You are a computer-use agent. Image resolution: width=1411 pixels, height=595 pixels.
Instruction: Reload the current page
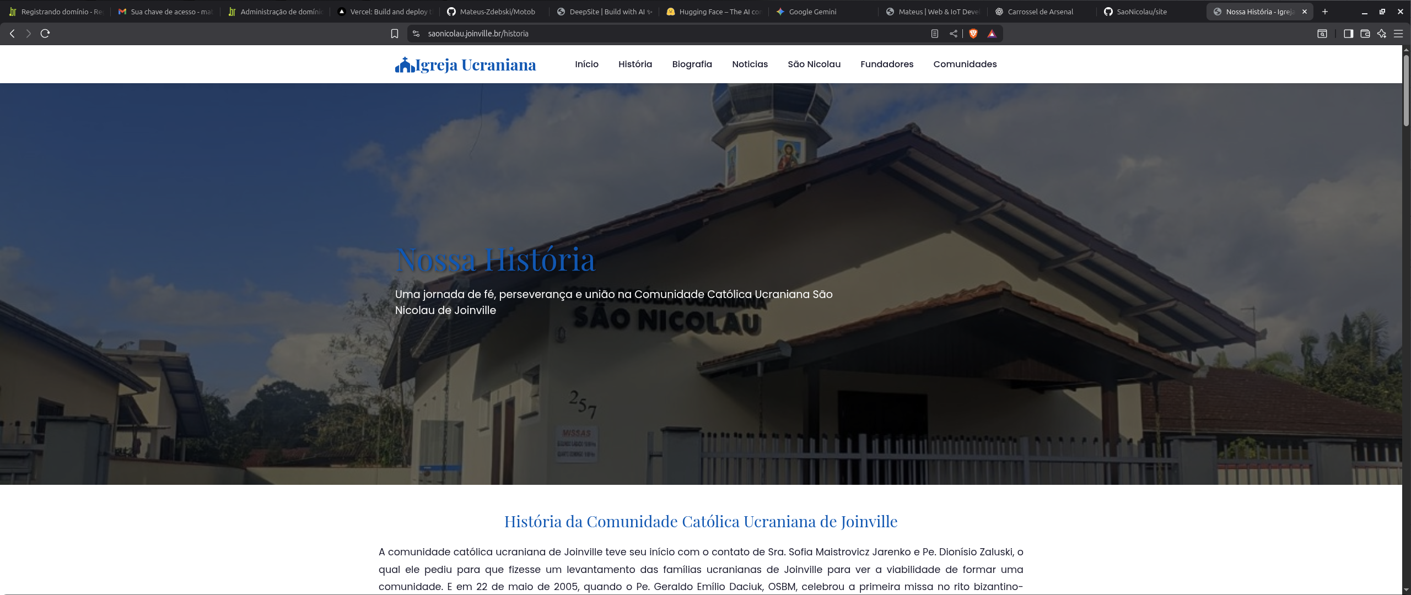point(45,34)
